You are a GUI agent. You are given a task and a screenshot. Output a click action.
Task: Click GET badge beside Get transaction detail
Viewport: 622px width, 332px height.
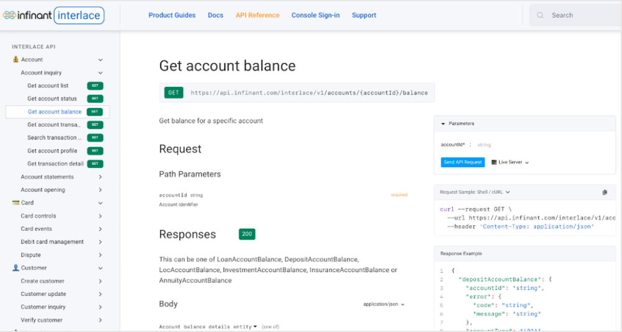[95, 164]
